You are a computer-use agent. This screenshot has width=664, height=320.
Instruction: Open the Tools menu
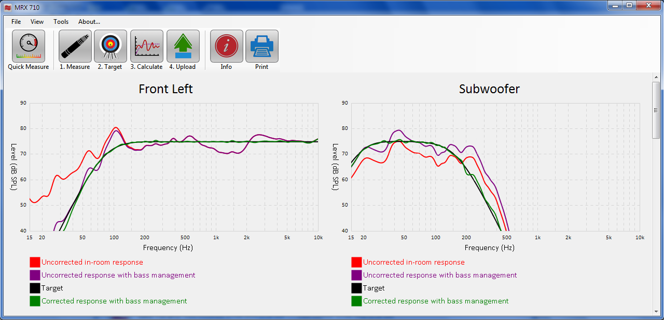click(x=61, y=22)
